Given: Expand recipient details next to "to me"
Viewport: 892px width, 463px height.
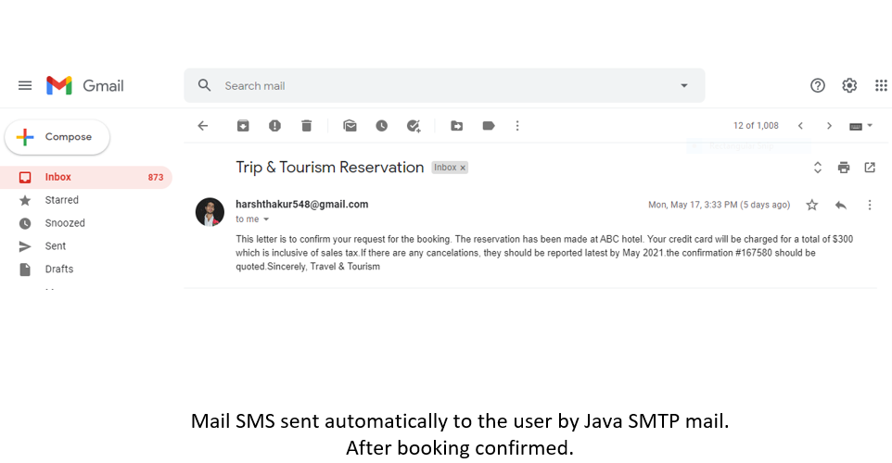Looking at the screenshot, I should [266, 219].
